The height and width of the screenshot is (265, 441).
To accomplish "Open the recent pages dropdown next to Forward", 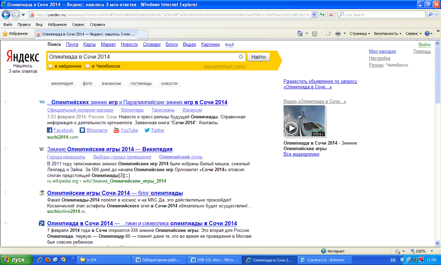I will pyautogui.click(x=23, y=15).
